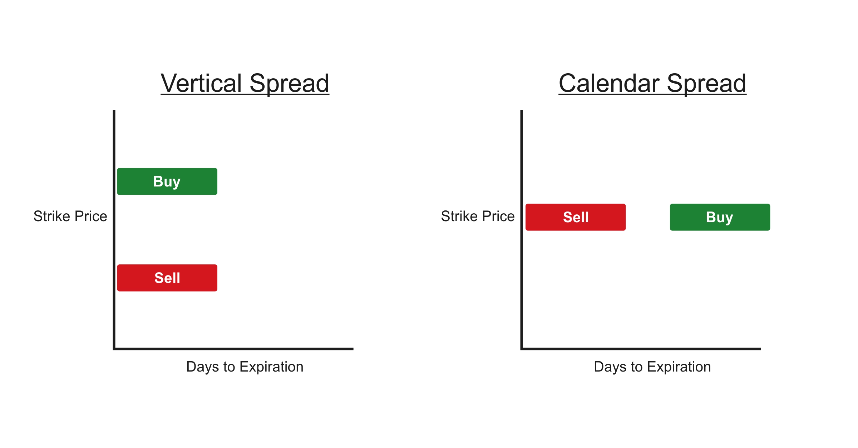Select the red Sell box in Calendar Spread
This screenshot has width=858, height=448.
click(x=576, y=217)
